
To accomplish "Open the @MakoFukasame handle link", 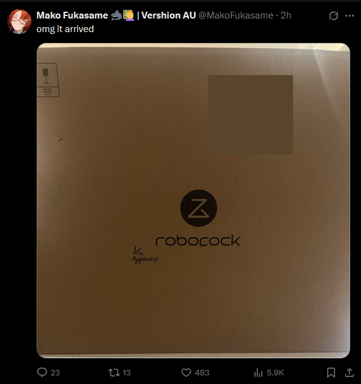I will click(x=235, y=15).
